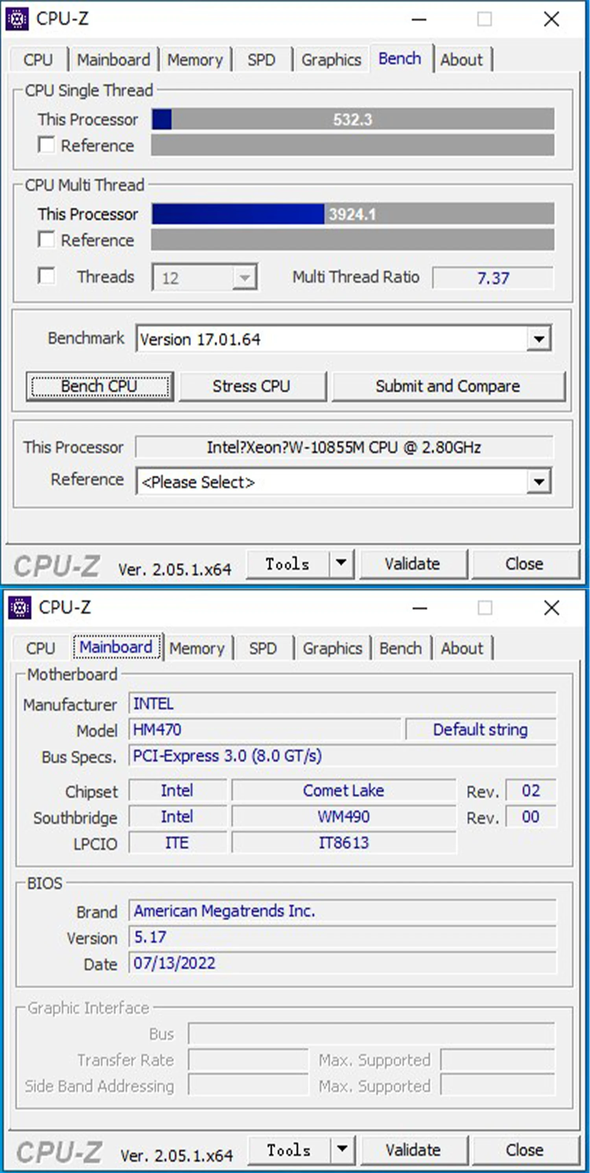The image size is (590, 1173).
Task: Minimize the top CPU-Z window
Action: 419,19
